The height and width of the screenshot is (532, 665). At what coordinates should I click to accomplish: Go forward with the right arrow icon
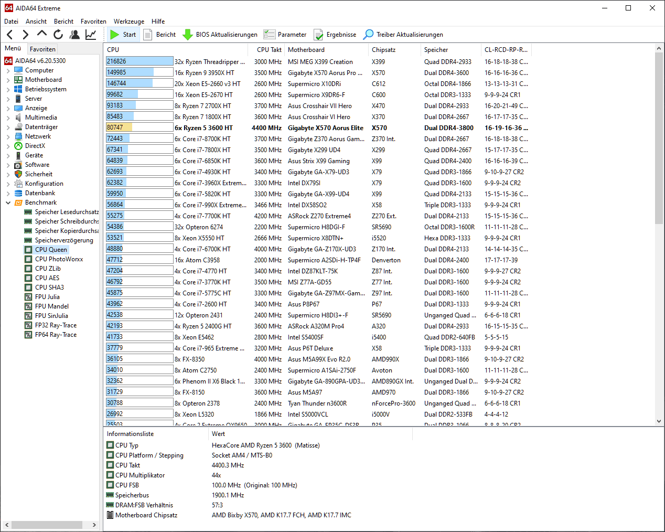[25, 35]
